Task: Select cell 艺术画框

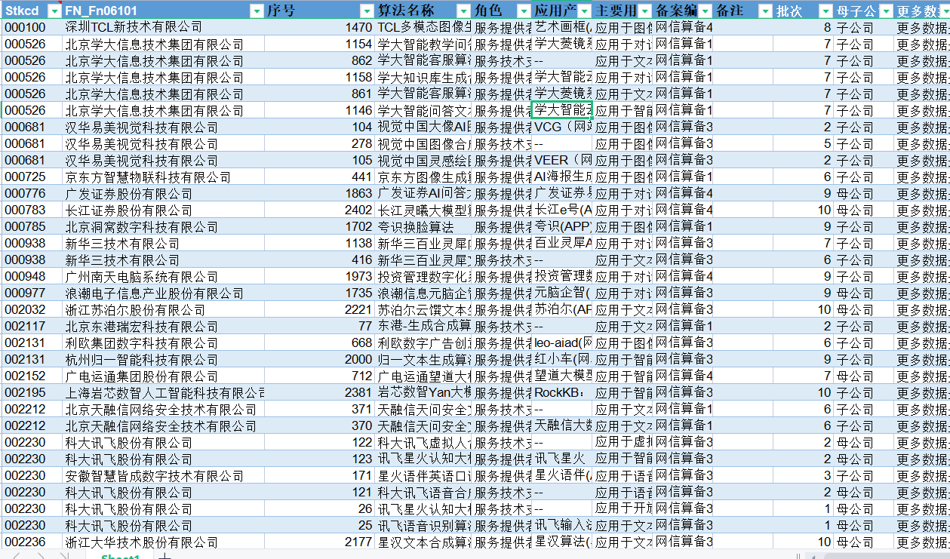Action: pyautogui.click(x=561, y=27)
